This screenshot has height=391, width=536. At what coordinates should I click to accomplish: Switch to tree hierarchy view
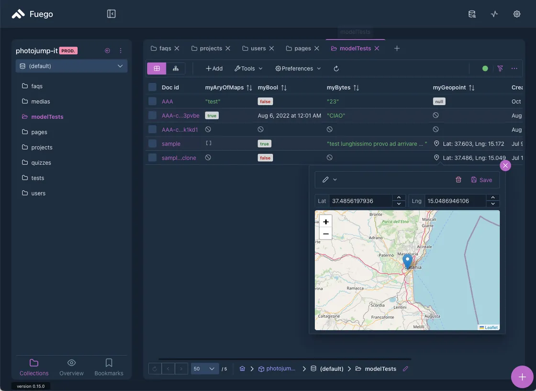pyautogui.click(x=176, y=69)
